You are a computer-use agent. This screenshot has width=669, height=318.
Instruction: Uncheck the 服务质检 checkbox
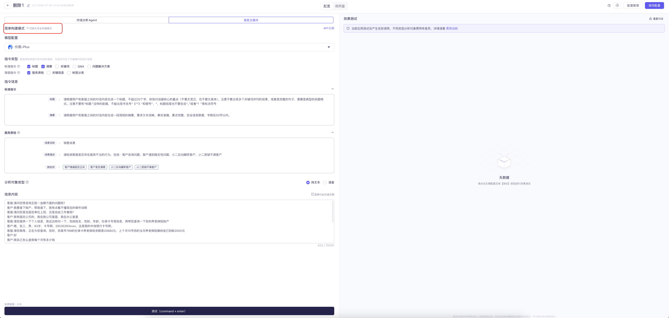point(29,73)
